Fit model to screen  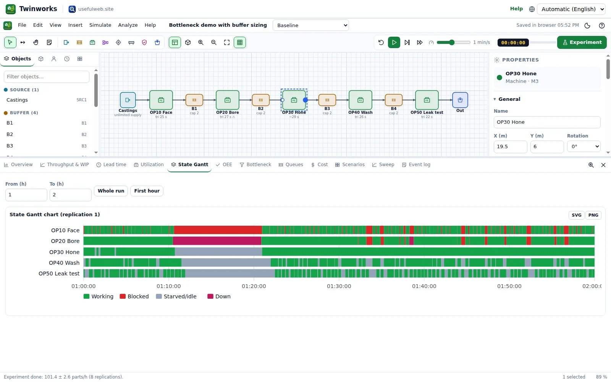point(227,42)
